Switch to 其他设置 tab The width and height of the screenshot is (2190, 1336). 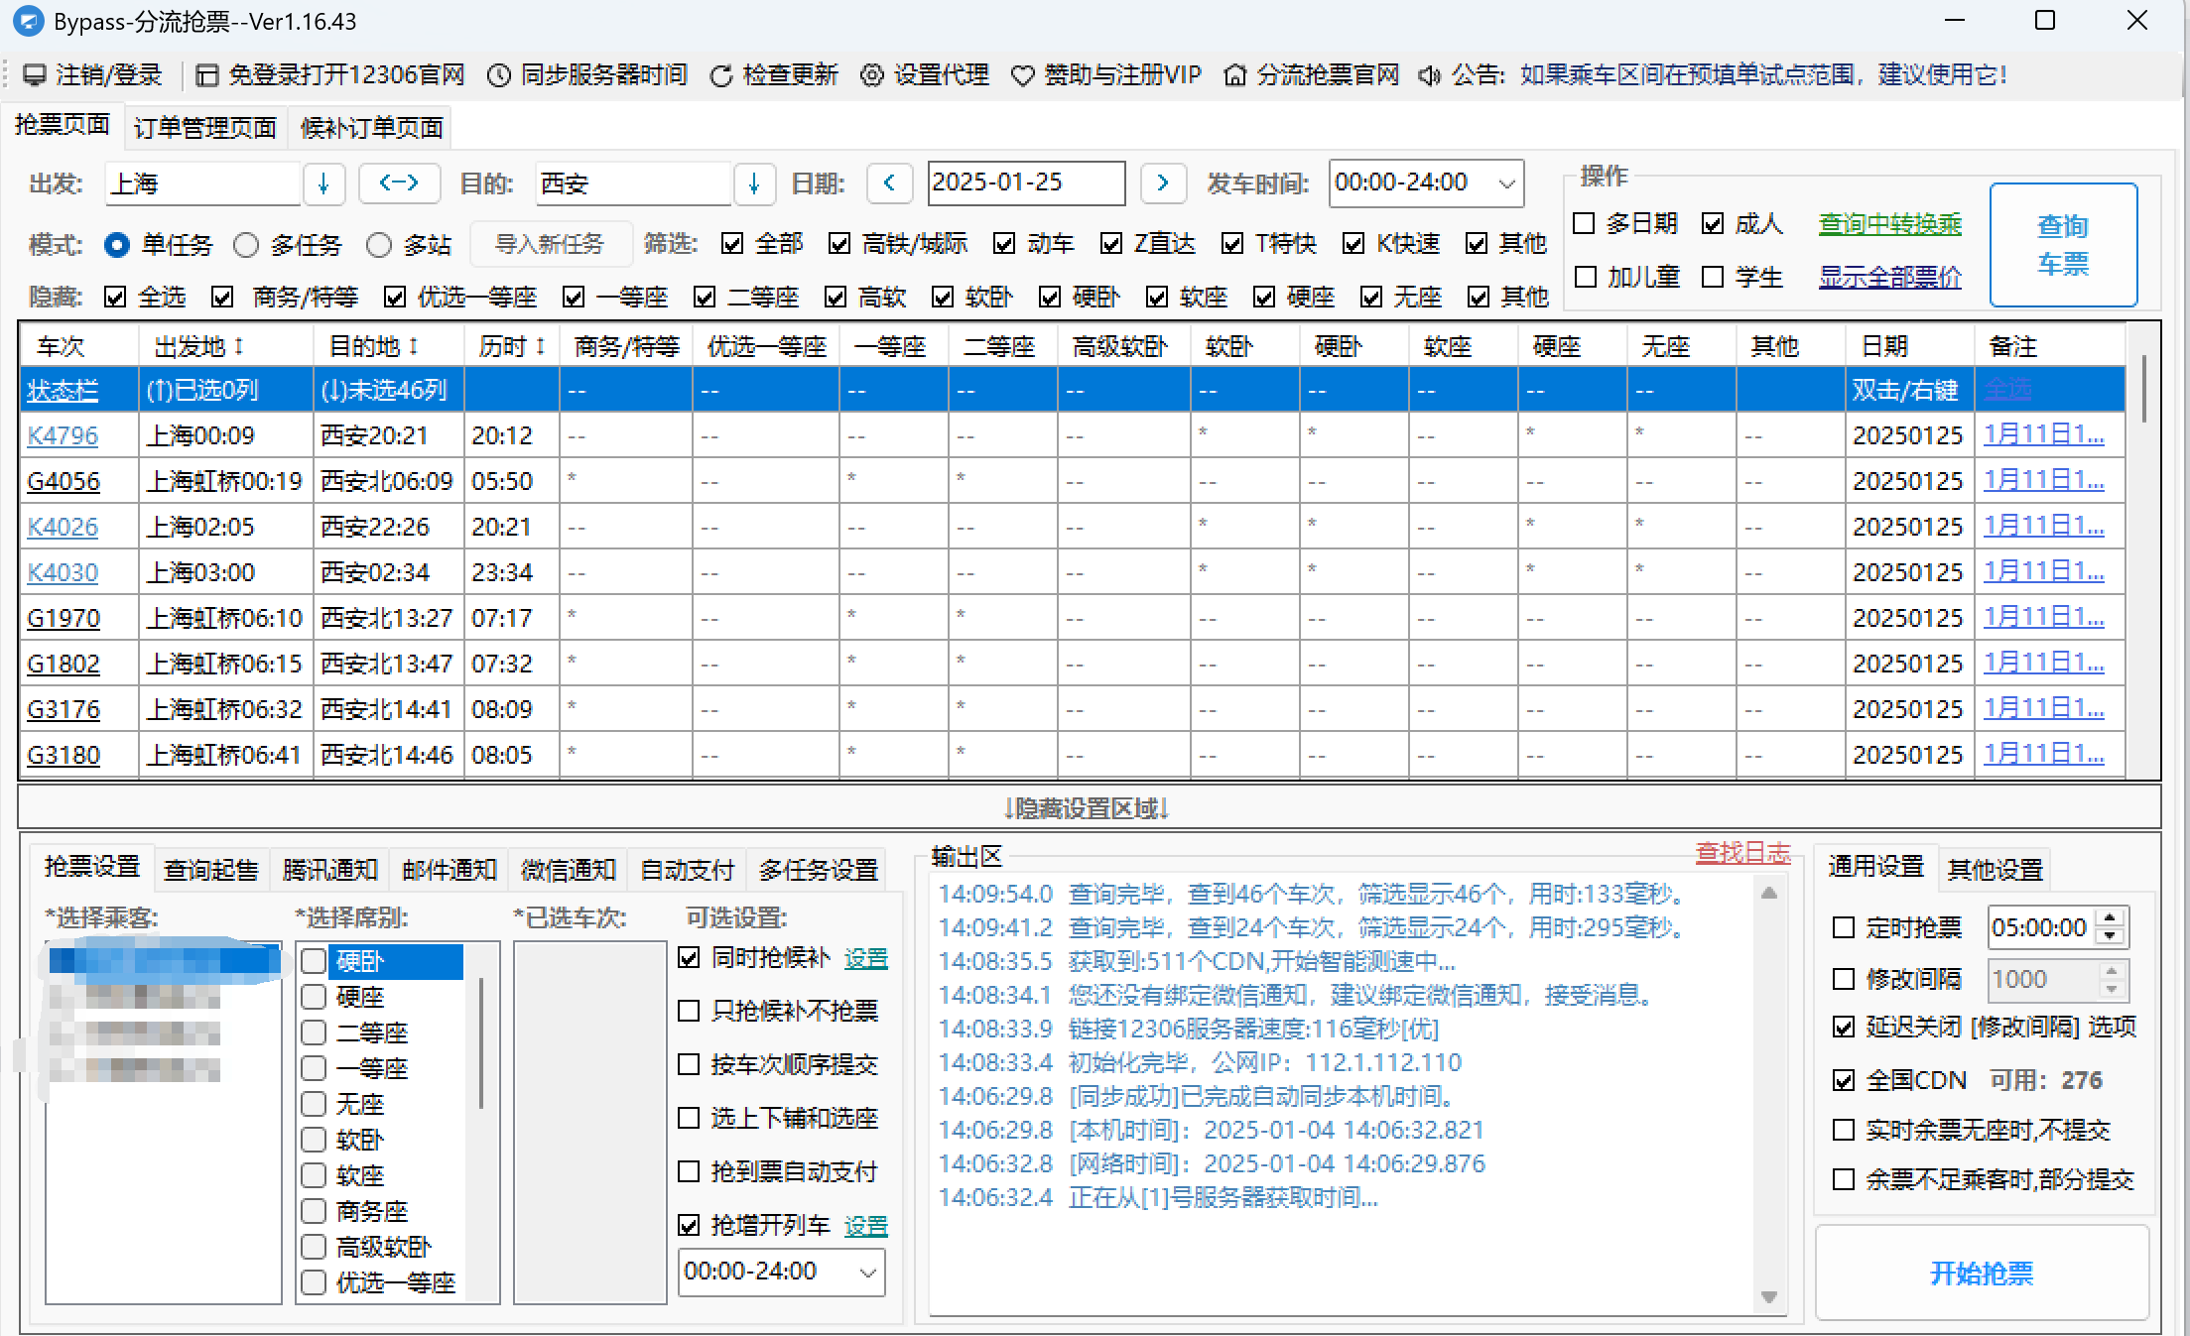(x=1995, y=870)
